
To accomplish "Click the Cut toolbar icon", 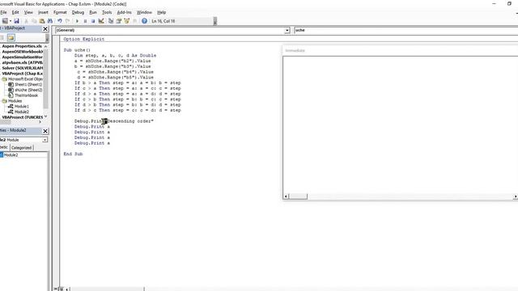I will click(x=27, y=21).
